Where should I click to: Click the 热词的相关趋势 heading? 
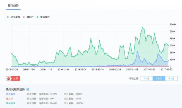[x=15, y=89]
